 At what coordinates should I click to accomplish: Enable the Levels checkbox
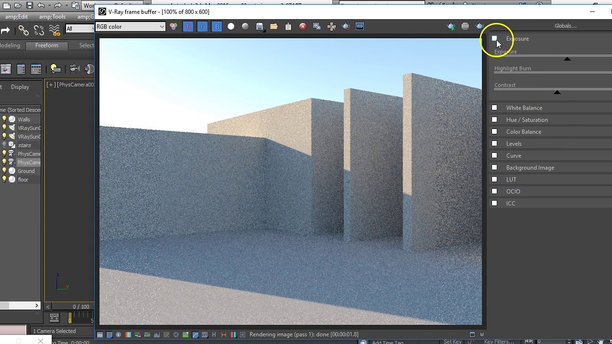coord(494,144)
